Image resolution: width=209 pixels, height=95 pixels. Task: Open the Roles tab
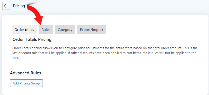pos(46,30)
